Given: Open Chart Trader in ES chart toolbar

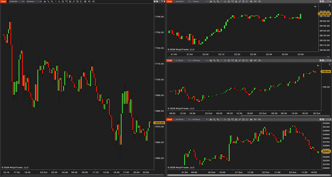Looking at the screenshot, I should 66,2.
